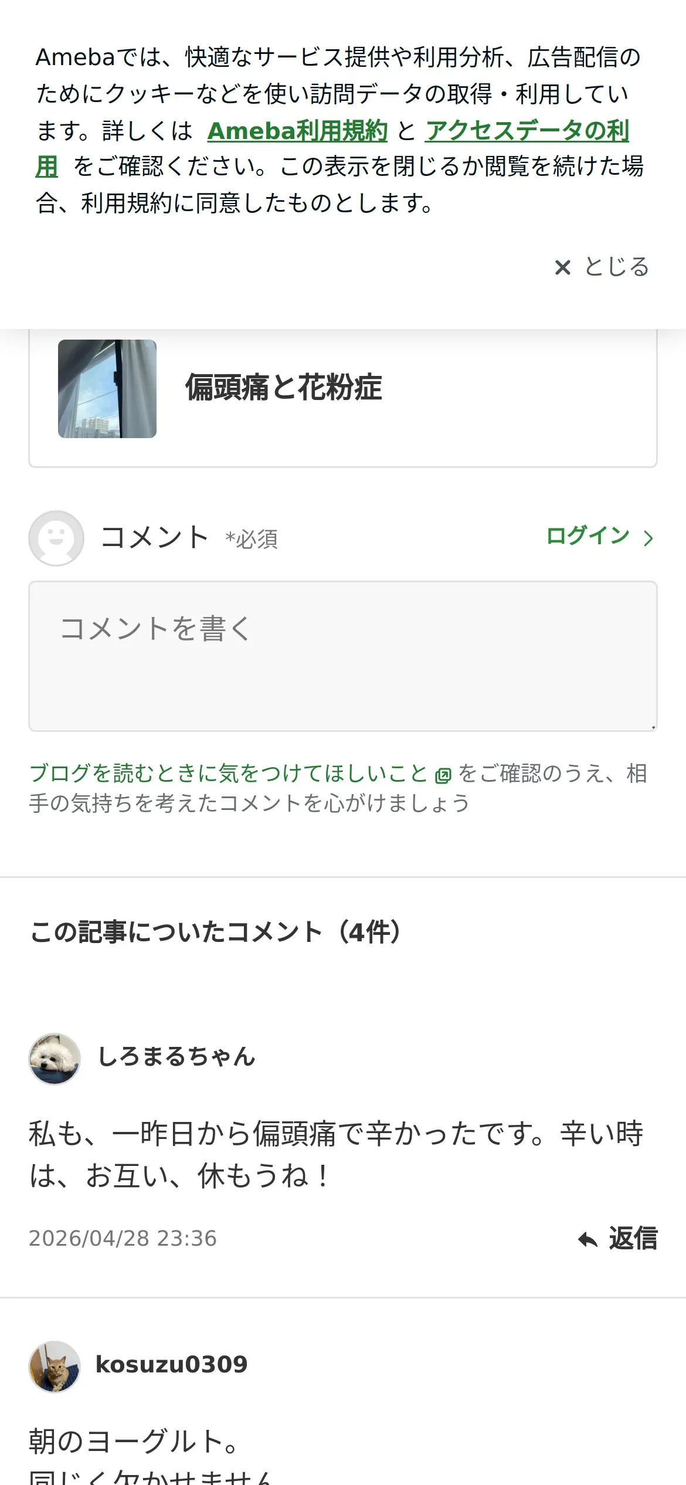Click the comment box corner handle
Image resolution: width=686 pixels, height=1485 pixels.
(x=653, y=727)
